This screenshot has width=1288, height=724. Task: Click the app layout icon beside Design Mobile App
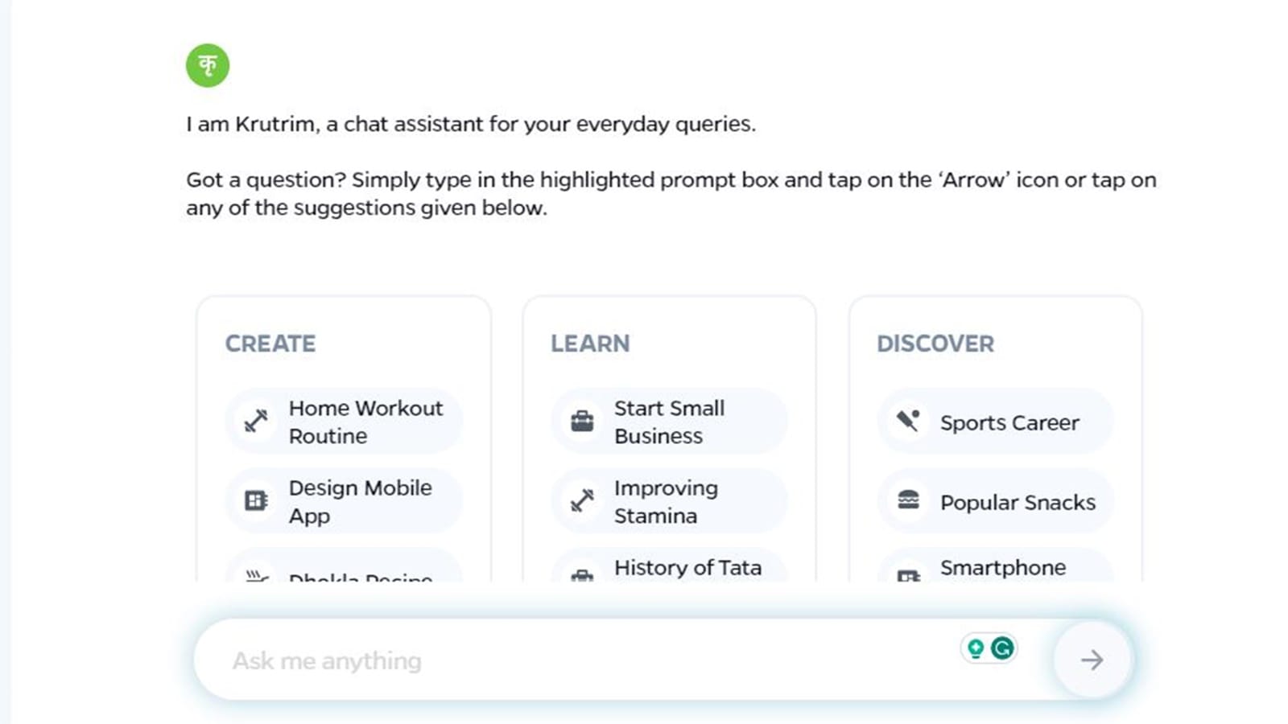pos(256,500)
